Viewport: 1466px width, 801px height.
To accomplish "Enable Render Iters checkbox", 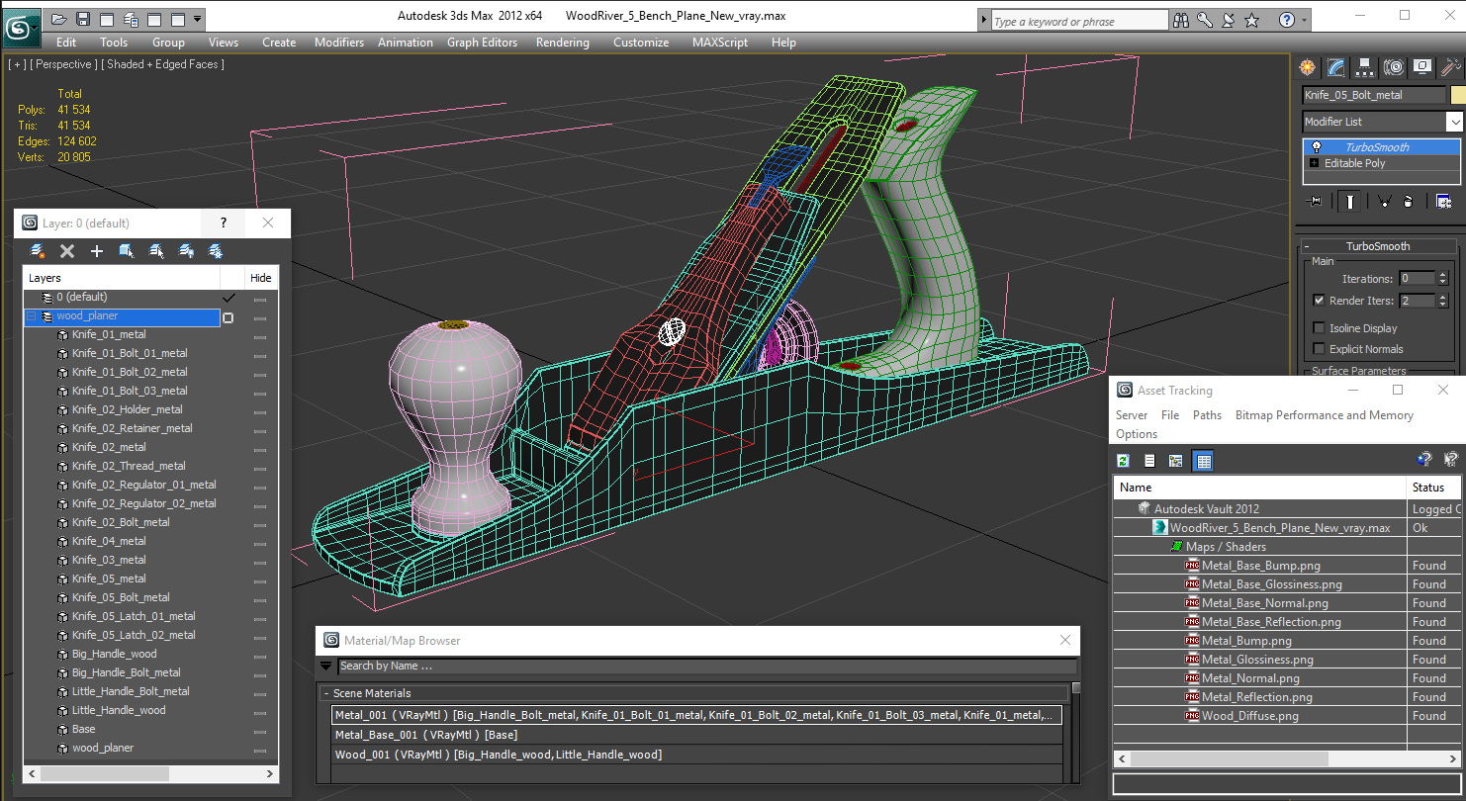I will tap(1319, 301).
